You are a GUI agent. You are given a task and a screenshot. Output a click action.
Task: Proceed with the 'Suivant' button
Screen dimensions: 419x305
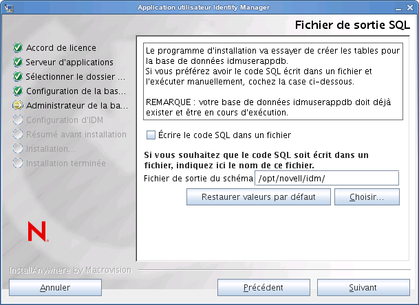pos(363,288)
